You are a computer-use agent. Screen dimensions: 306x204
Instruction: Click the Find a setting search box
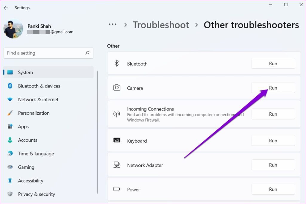click(48, 53)
